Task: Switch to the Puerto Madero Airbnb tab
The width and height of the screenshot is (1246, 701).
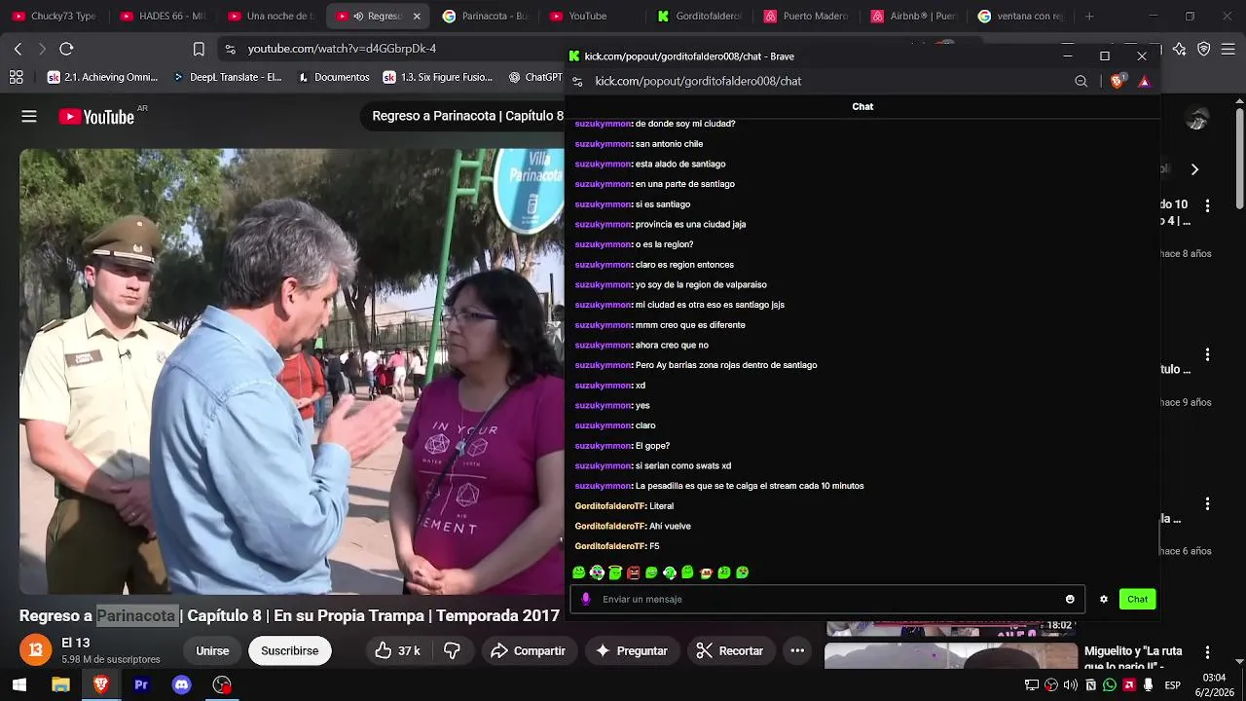Action: 808,17
